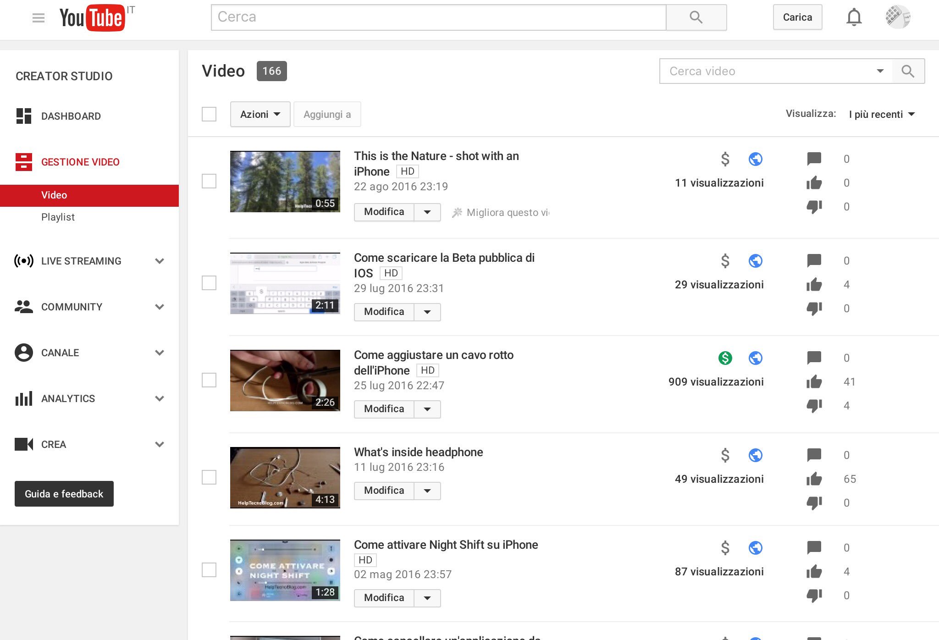This screenshot has width=939, height=640.
Task: Open the Dashboard menu item
Action: [71, 116]
